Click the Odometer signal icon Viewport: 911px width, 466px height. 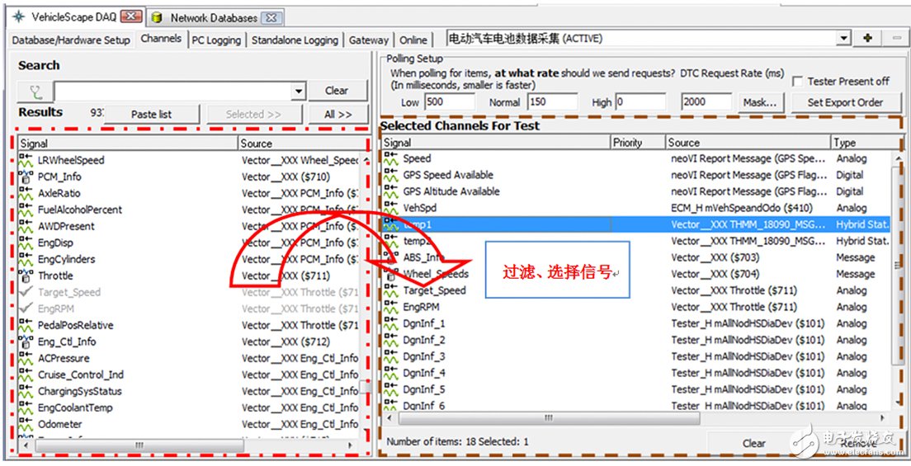[25, 424]
